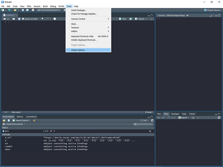223x167 pixels.
Task: Switch to the Packages tab
Action: pos(175,114)
